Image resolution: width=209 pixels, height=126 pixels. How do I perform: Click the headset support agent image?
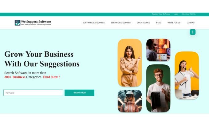tap(187, 75)
